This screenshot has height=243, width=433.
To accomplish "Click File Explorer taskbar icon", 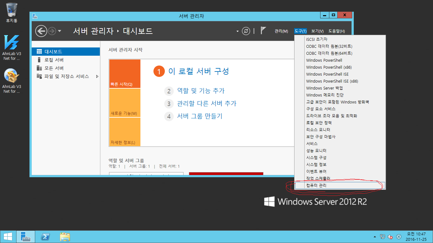I will (x=65, y=237).
